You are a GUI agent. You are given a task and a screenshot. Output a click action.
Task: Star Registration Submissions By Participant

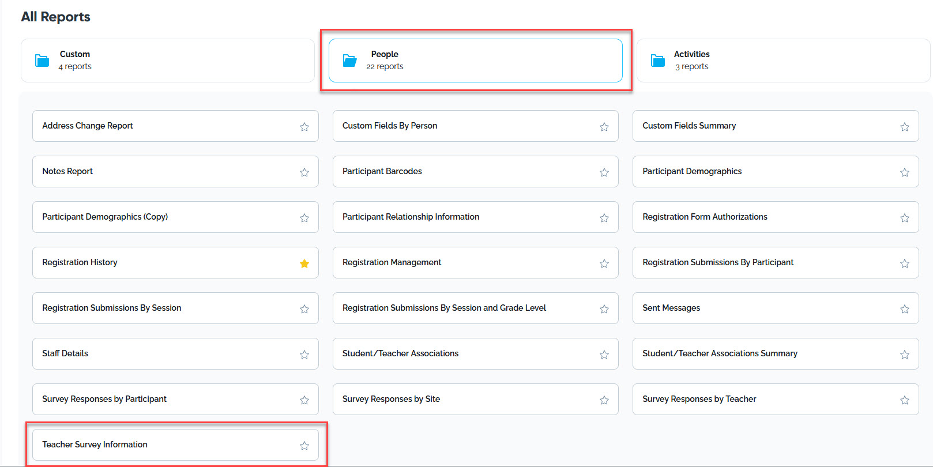905,263
